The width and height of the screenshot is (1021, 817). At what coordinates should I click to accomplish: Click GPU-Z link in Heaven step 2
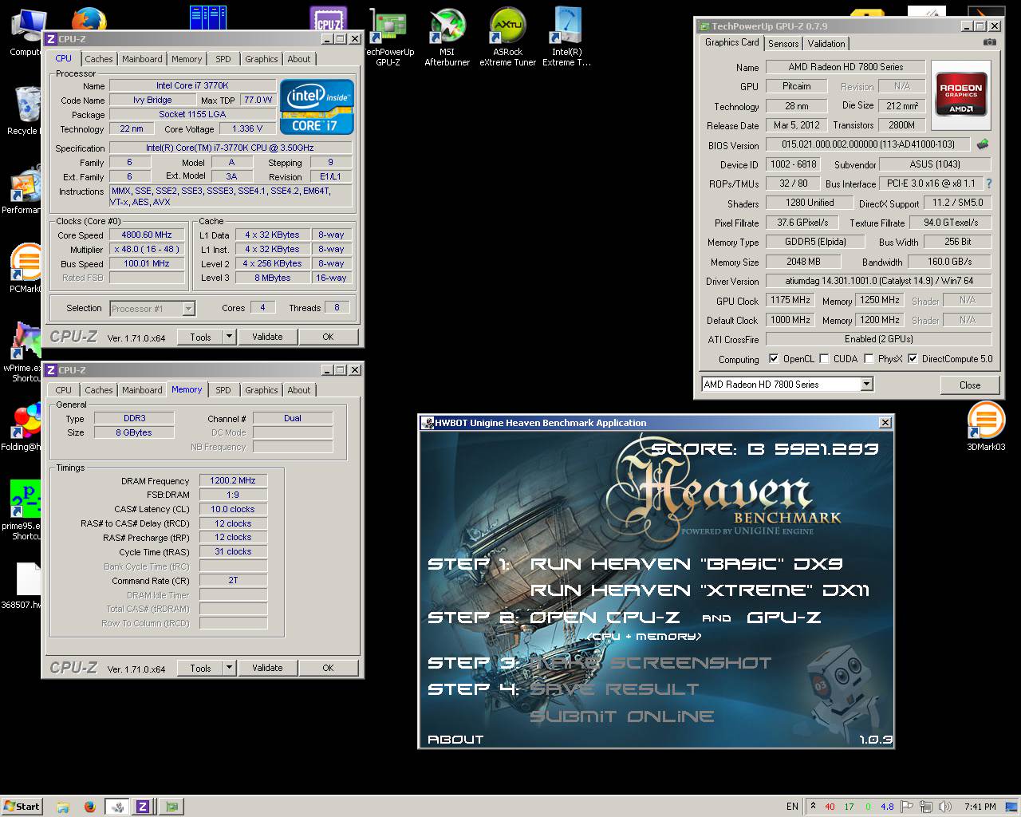tap(784, 618)
